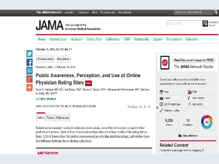Image resolution: width=219 pixels, height=164 pixels.
Task: Click the View Metrics link
Action: point(190,135)
